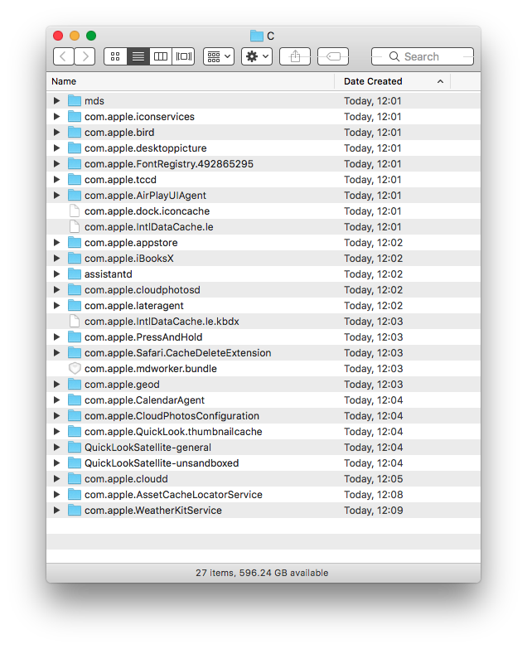The height and width of the screenshot is (649, 527).
Task: Select the com.apple.WeatherKitService folder icon
Action: click(x=75, y=510)
